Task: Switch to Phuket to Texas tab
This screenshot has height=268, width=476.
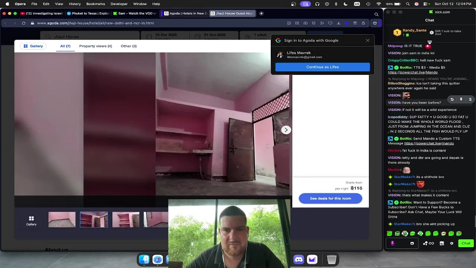Action: pyautogui.click(x=88, y=13)
